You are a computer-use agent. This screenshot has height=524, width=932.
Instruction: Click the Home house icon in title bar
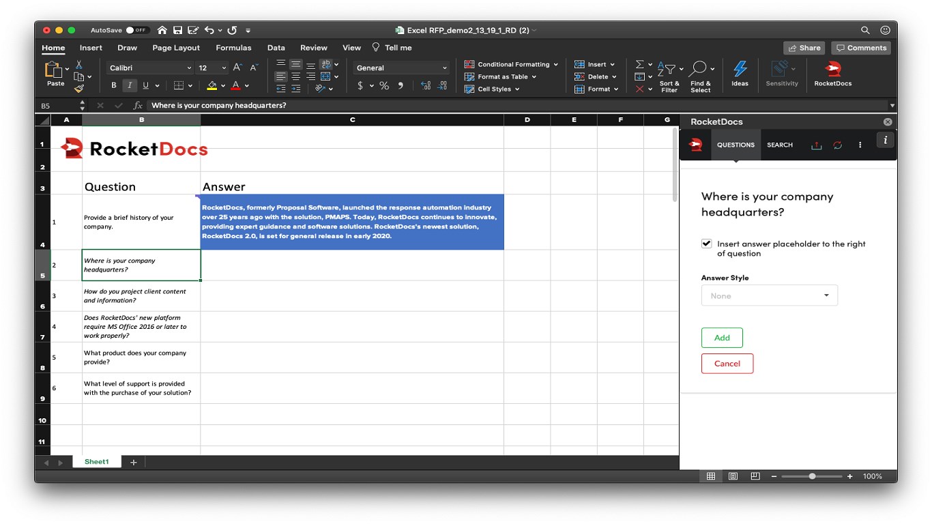point(162,30)
